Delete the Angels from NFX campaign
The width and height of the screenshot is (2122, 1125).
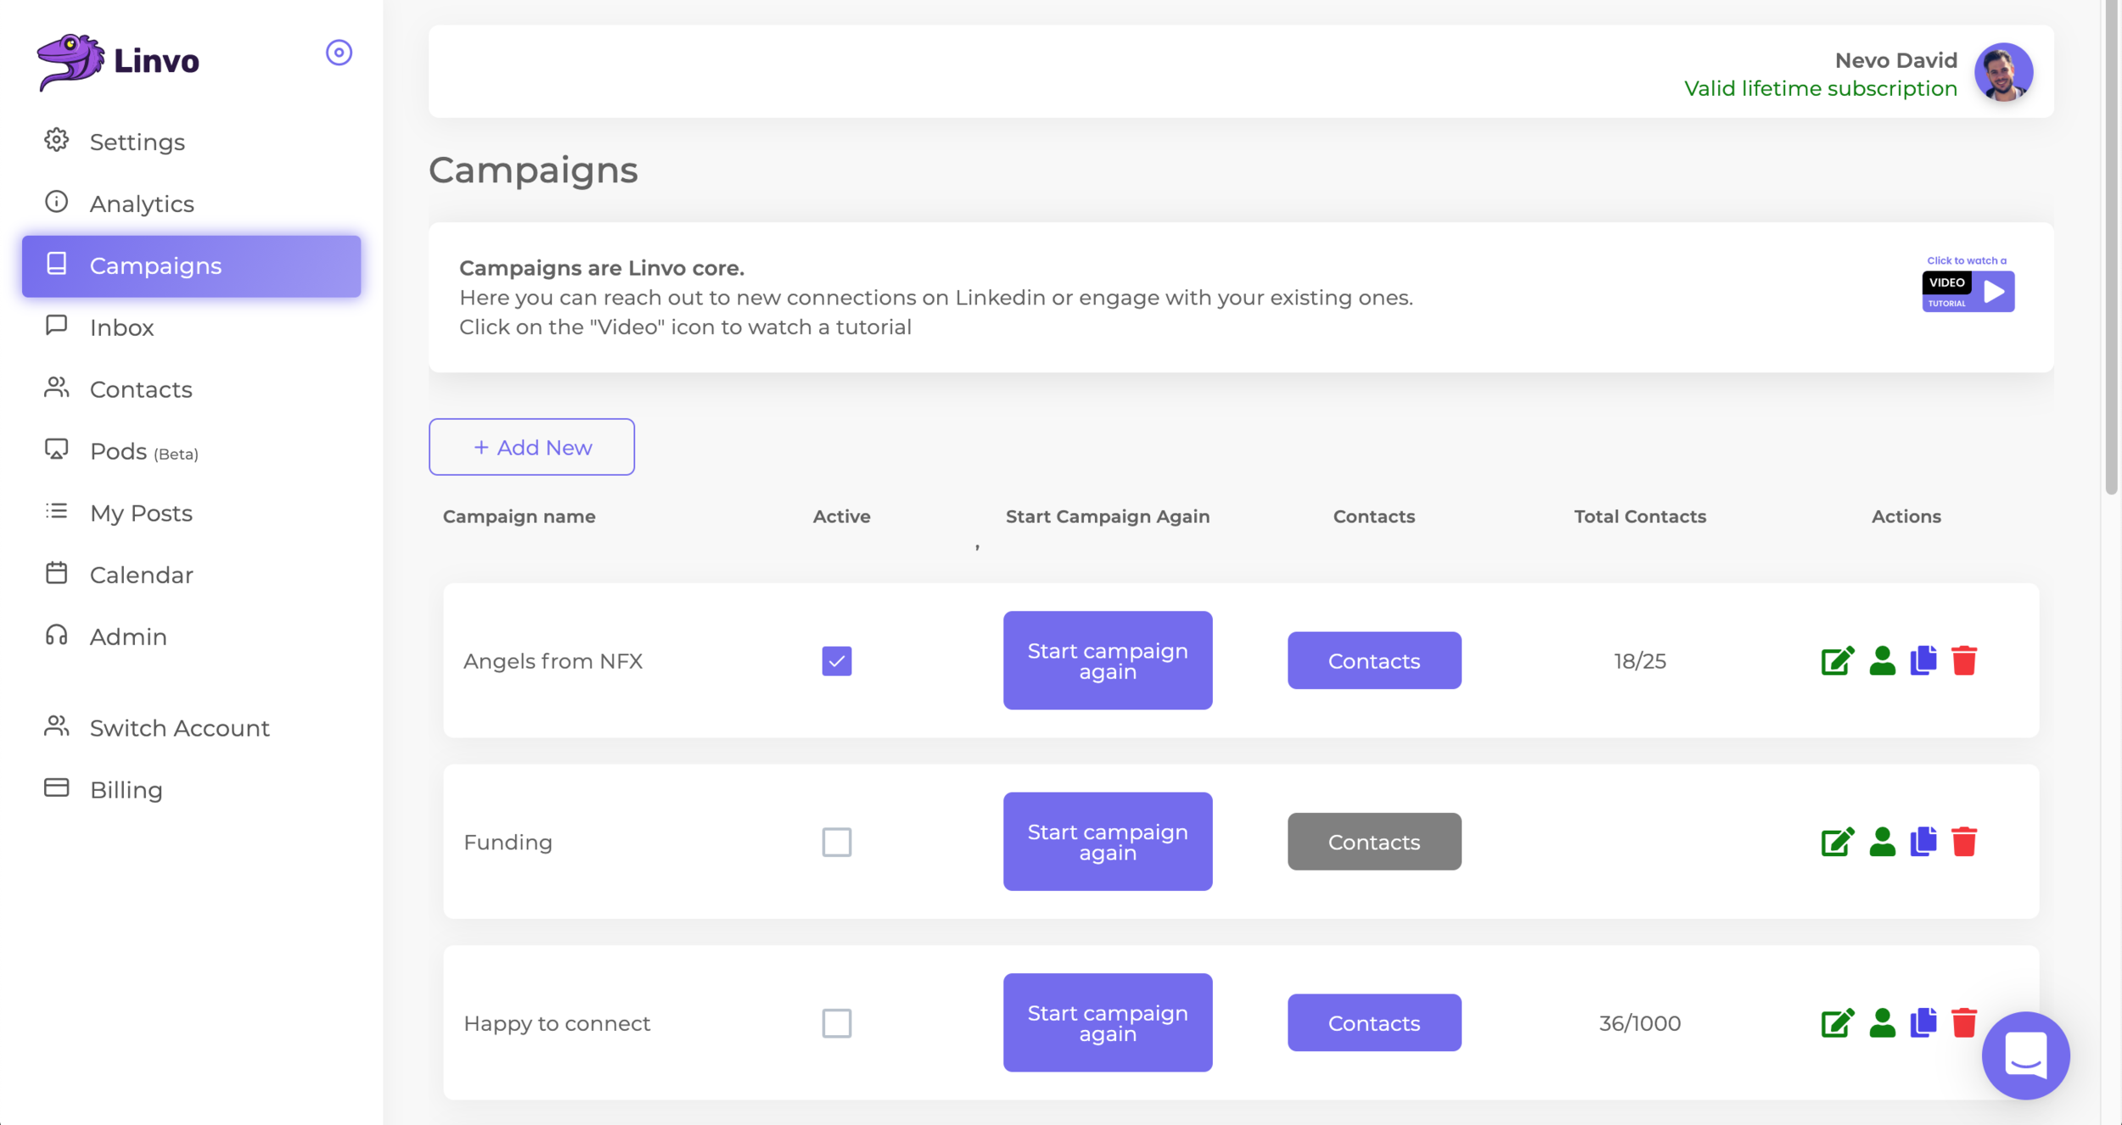click(1964, 661)
